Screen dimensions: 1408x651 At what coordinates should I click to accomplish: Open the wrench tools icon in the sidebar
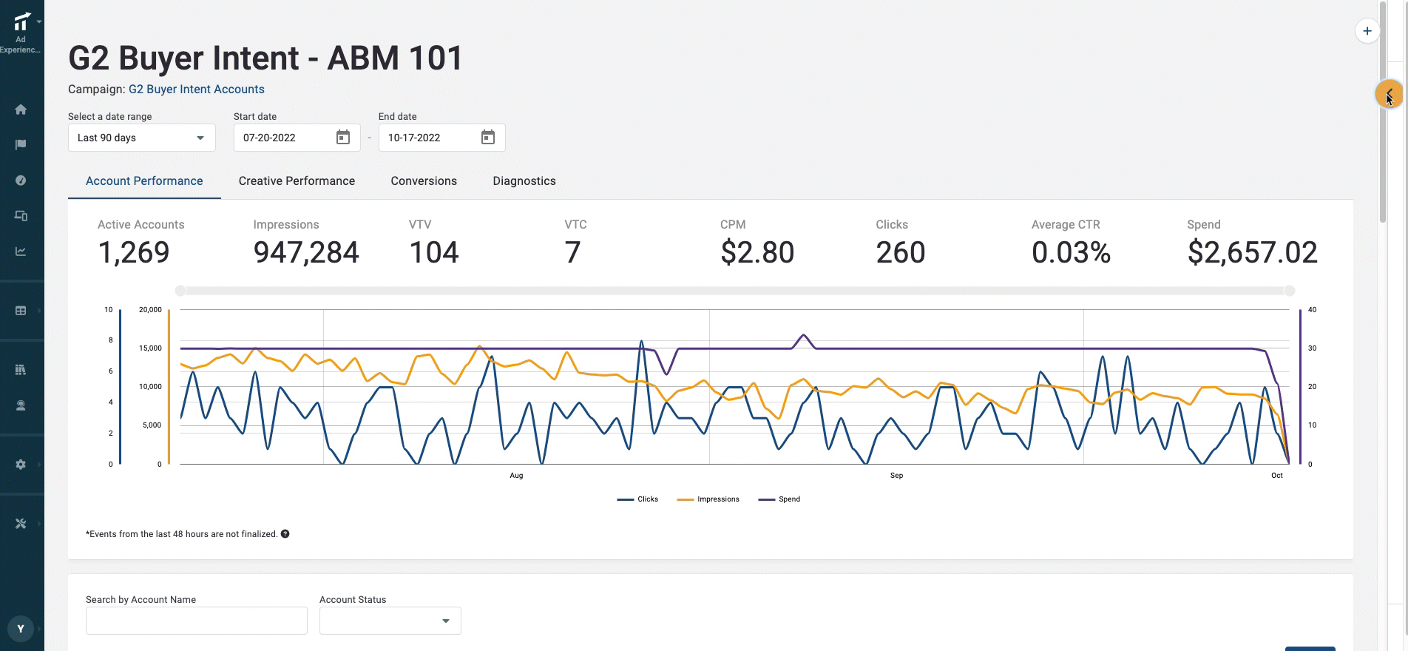click(21, 524)
